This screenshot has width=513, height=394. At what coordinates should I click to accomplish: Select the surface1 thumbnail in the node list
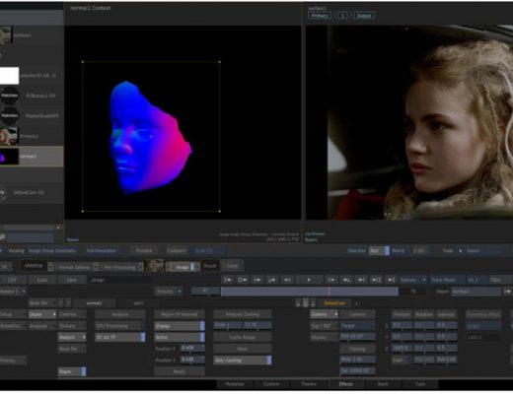point(6,35)
